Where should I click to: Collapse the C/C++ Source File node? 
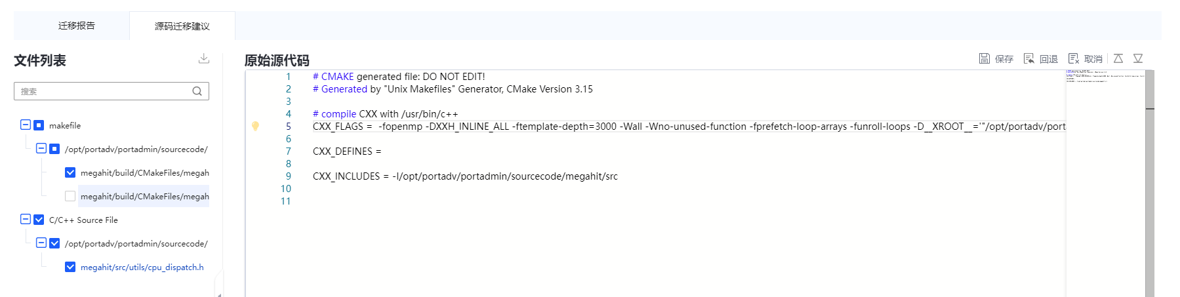pos(26,219)
